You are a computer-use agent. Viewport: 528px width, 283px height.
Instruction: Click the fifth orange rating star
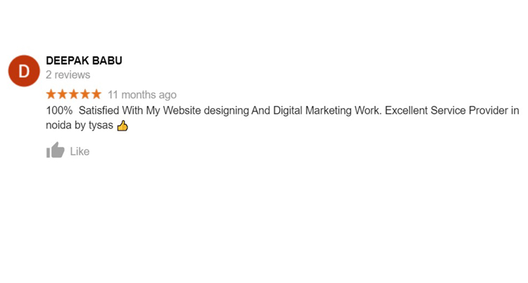click(x=96, y=94)
